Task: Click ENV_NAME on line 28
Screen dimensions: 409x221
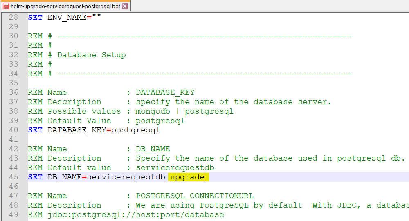Action: click(65, 17)
